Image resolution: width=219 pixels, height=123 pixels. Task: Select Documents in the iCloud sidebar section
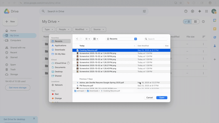(x=60, y=67)
